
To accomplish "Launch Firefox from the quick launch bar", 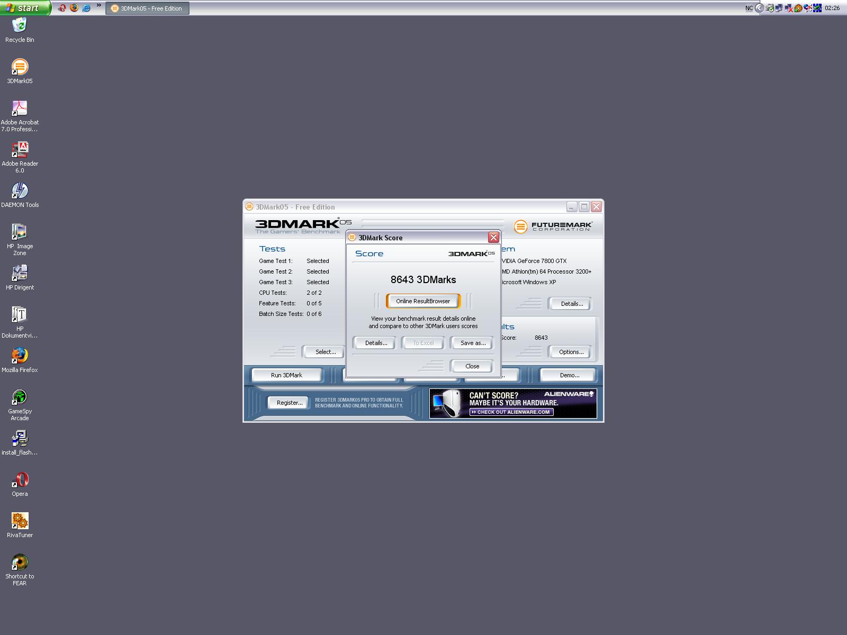I will [74, 8].
